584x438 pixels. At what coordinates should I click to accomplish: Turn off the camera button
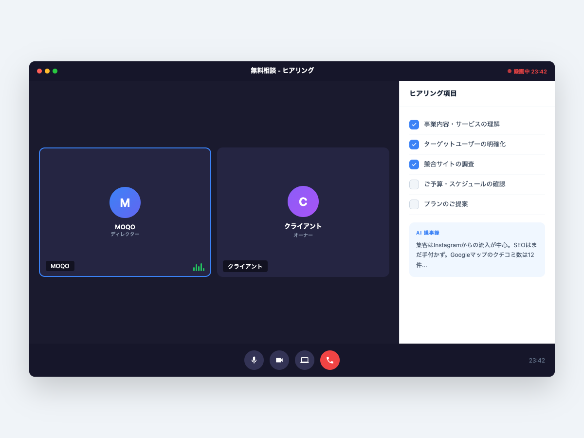[x=279, y=360]
